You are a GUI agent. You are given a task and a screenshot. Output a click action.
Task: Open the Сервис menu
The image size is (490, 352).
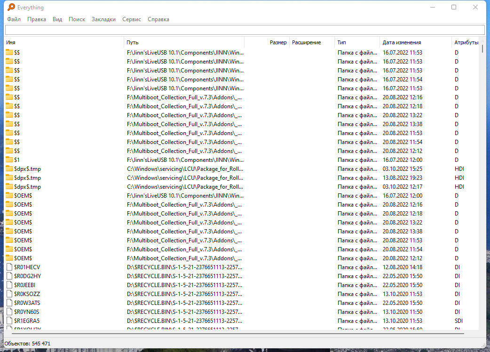point(132,19)
